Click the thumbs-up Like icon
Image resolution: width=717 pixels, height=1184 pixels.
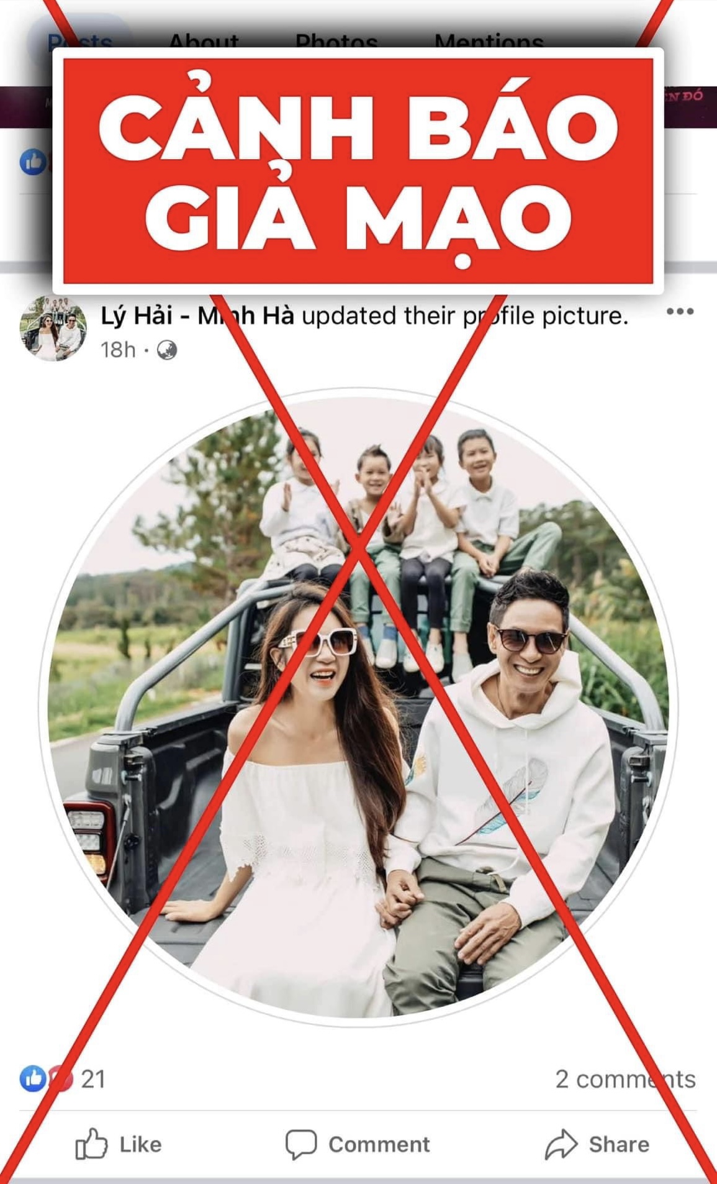pos(91,1144)
